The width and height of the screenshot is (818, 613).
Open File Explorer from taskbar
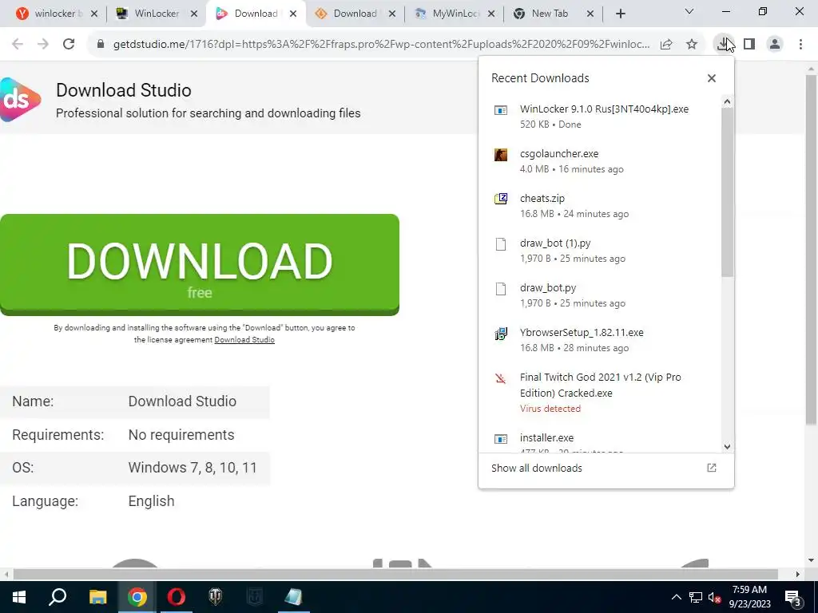[x=97, y=597]
